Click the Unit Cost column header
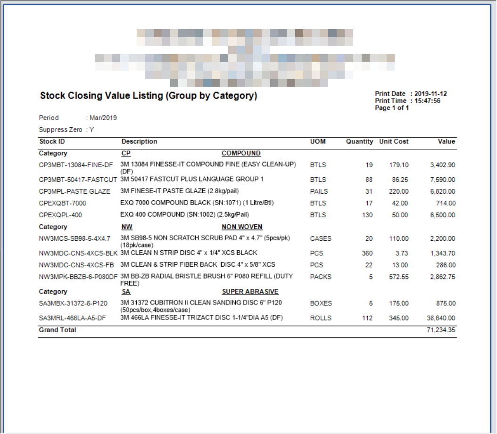Viewport: 497px width, 434px height. (394, 141)
